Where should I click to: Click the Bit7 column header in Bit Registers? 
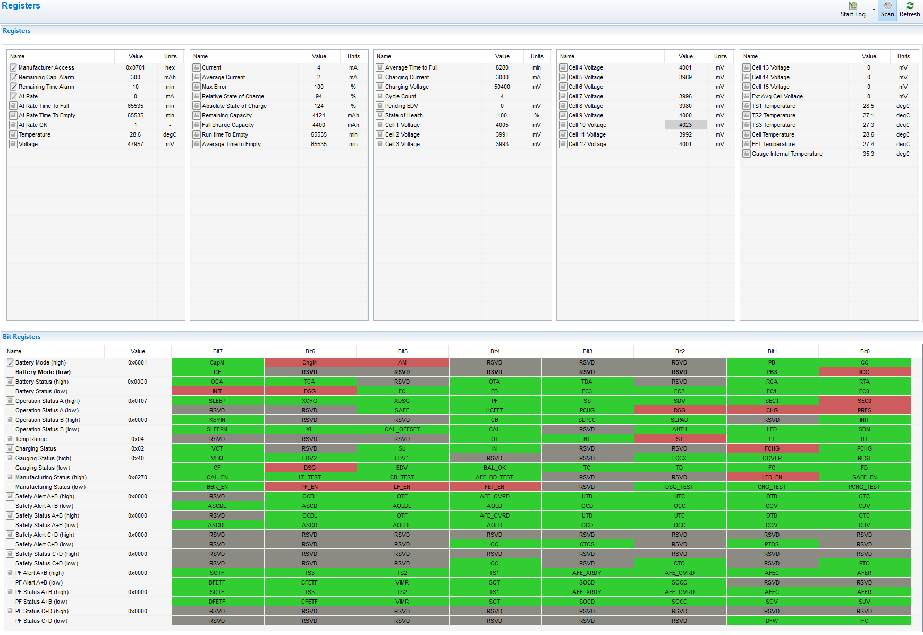[218, 351]
